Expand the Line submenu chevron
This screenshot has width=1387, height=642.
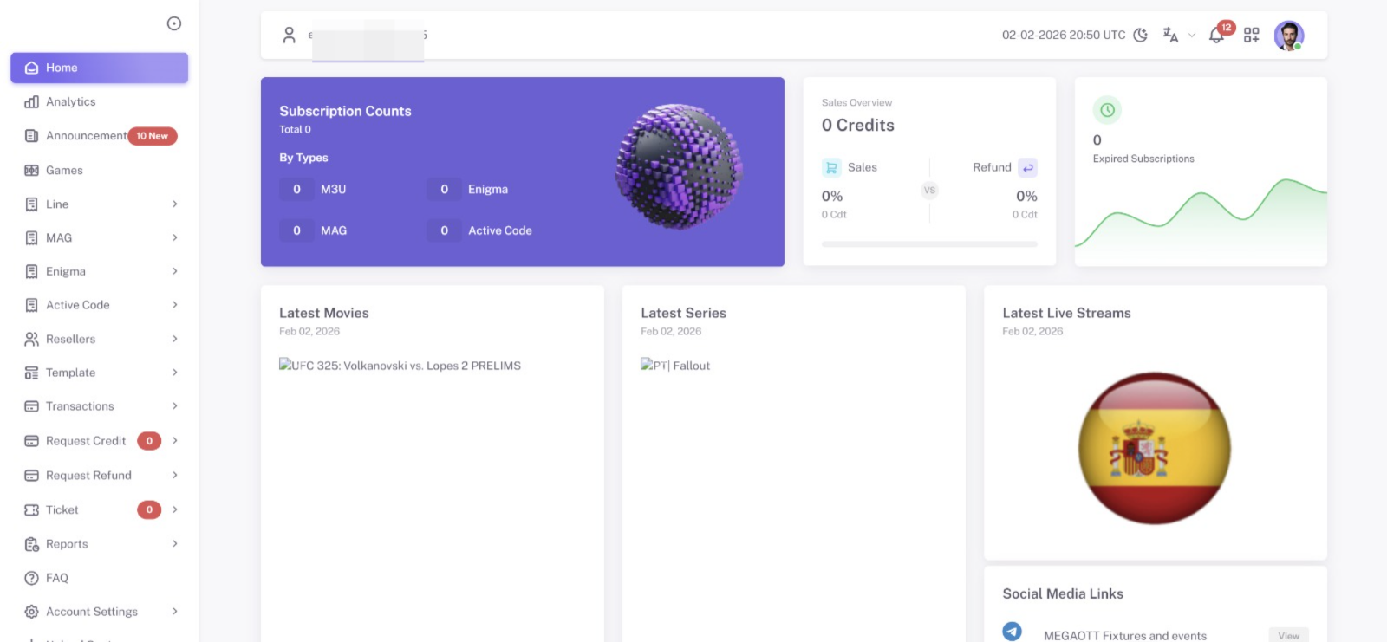coord(175,204)
